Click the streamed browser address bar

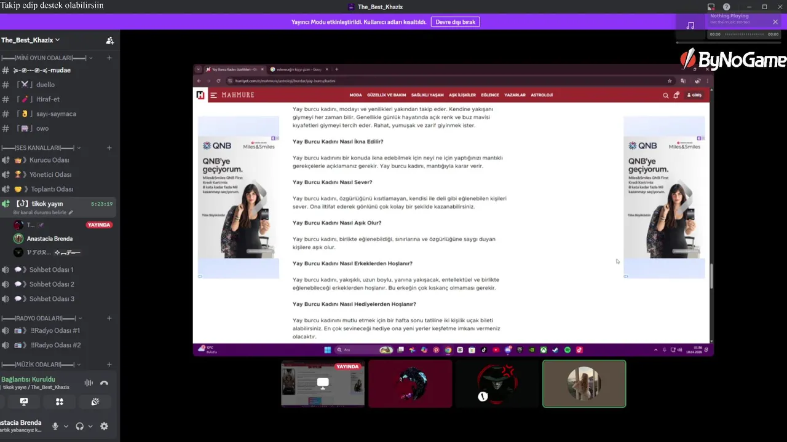tap(446, 80)
